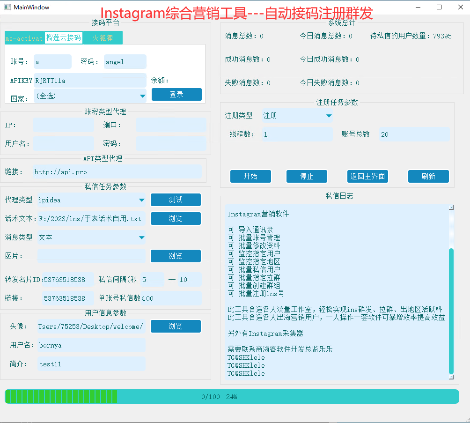
Task: Click the 私信日志 vertical scrollbar thumb
Action: coord(451,311)
